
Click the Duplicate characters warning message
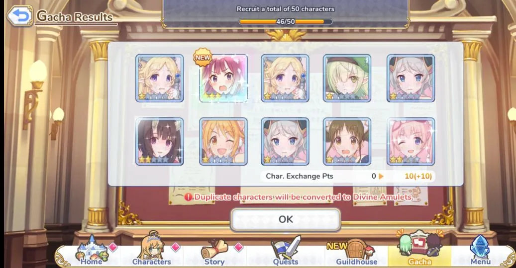tap(299, 197)
